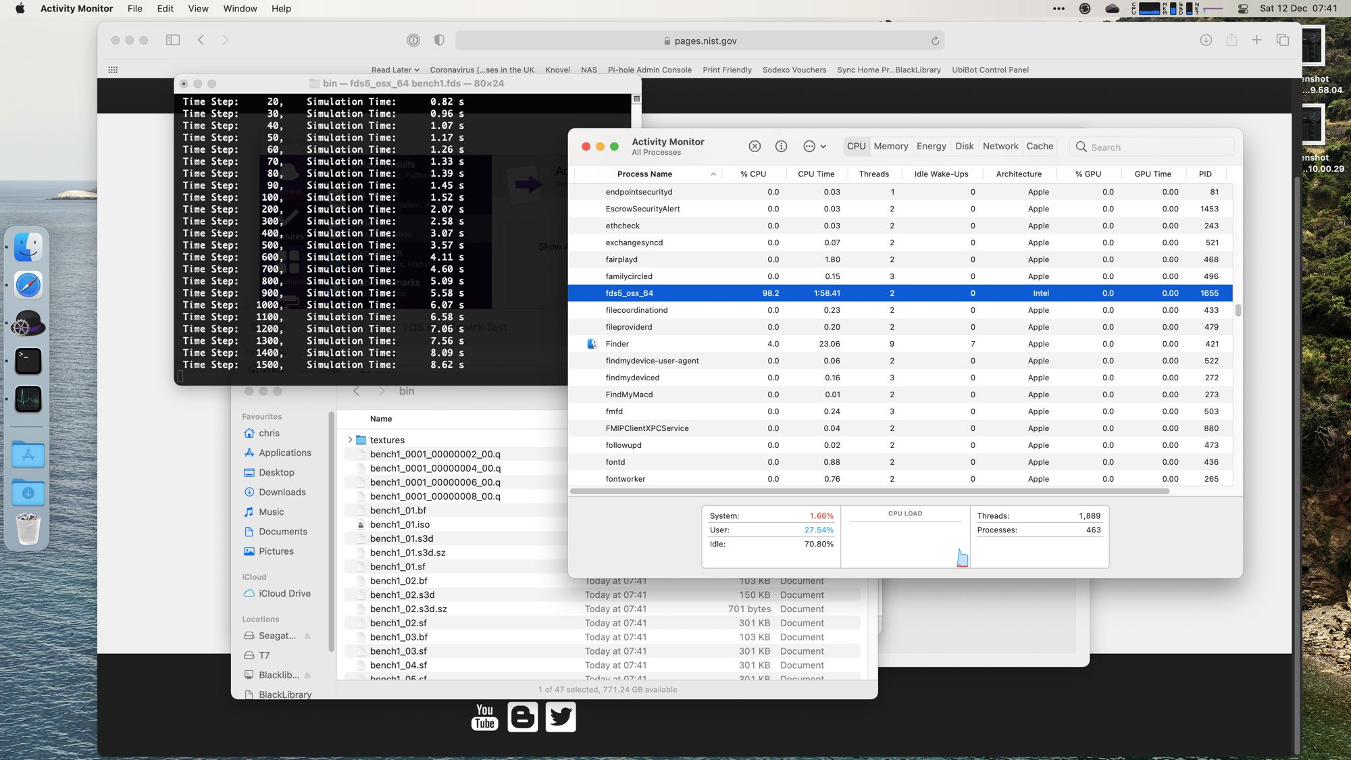This screenshot has height=760, width=1351.
Task: Click the horizontal scrollbar under the process list
Action: pyautogui.click(x=869, y=491)
